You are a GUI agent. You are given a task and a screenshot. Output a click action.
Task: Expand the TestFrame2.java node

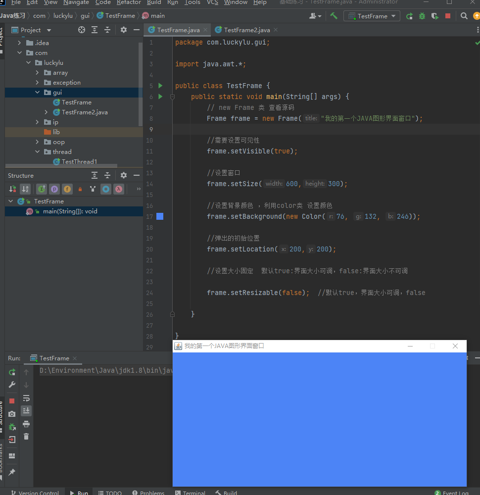pyautogui.click(x=46, y=112)
